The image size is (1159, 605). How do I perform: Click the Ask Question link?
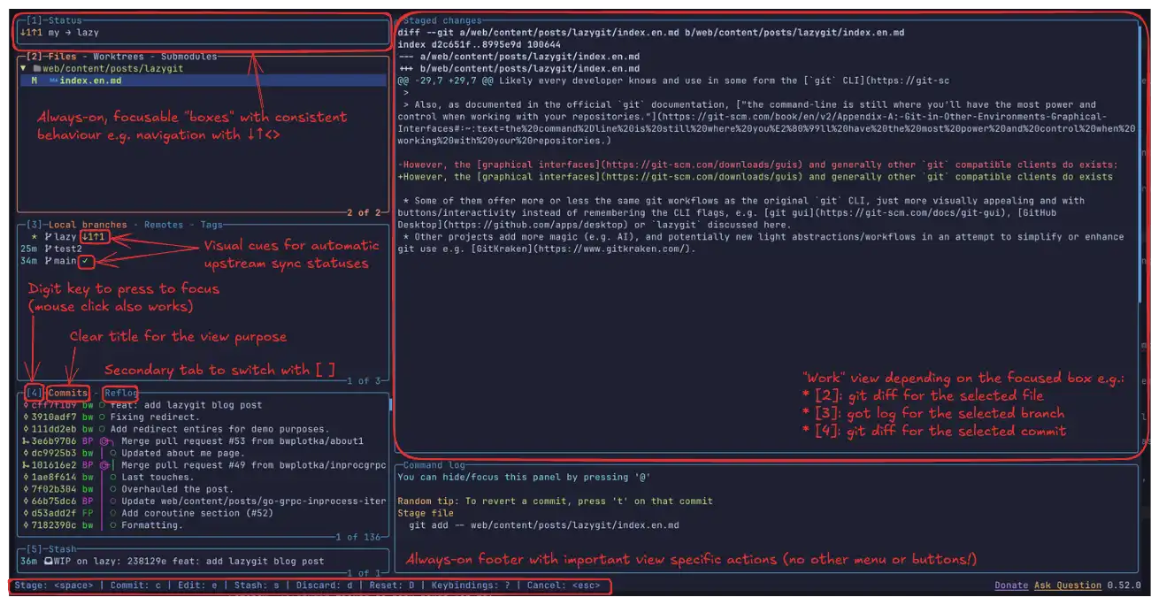point(1067,586)
